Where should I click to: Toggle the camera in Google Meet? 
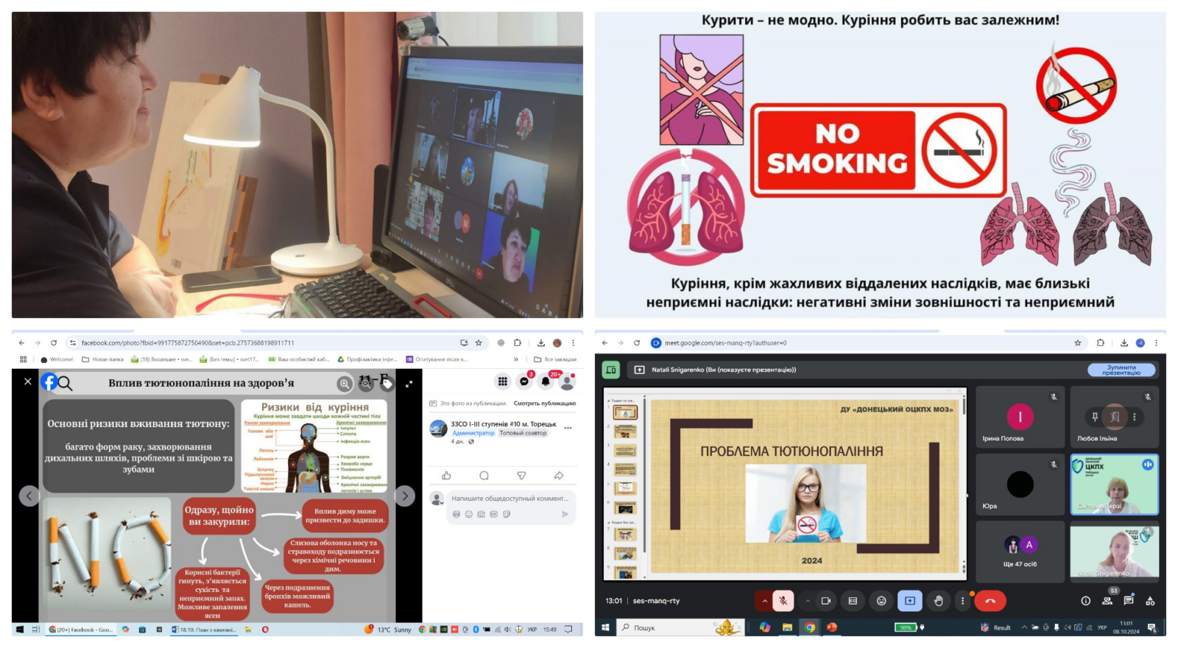[826, 601]
